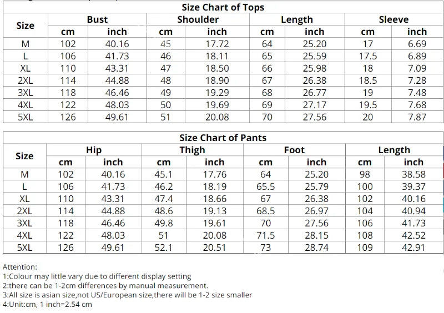This screenshot has width=444, height=313.
Task: Click the 109 pants length cm cell
Action: click(x=365, y=248)
